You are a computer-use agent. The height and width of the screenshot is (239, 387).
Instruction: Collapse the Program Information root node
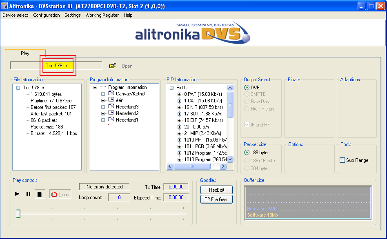click(x=95, y=88)
